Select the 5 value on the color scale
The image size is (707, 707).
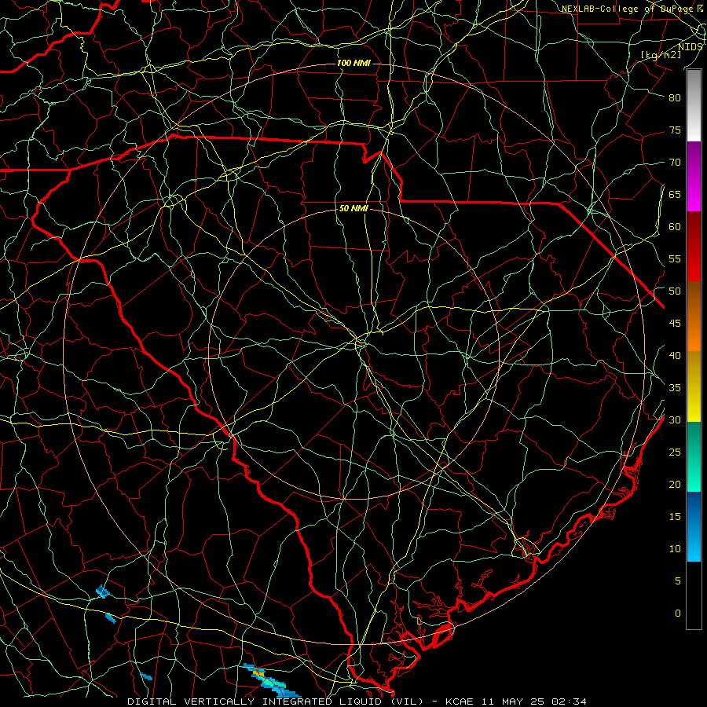point(678,581)
